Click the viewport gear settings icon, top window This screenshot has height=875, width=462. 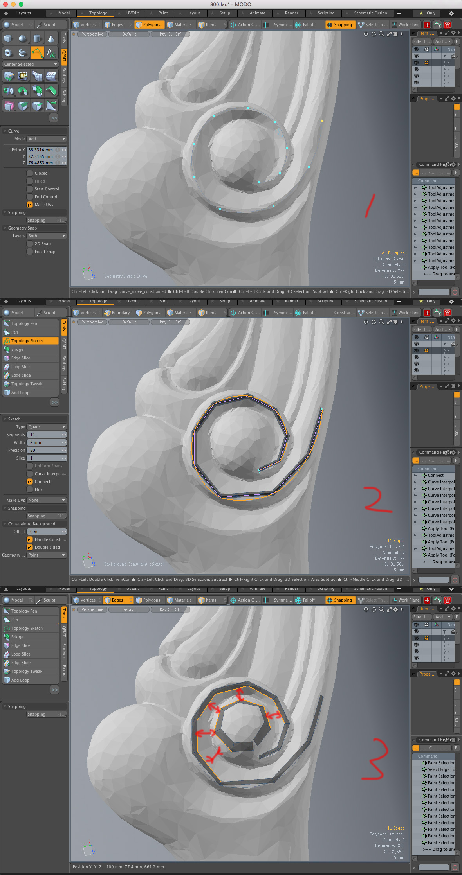point(395,34)
